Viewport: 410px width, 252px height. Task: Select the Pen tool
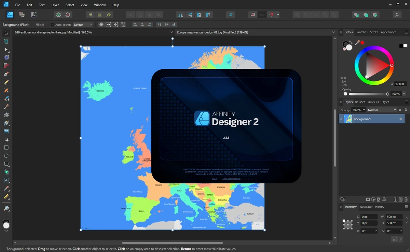click(x=6, y=74)
